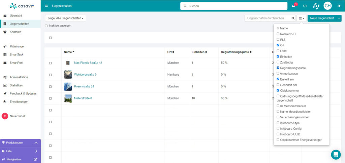345x163 pixels.
Task: Uncheck the Registrierungsquote column checkbox
Action: (x=278, y=68)
